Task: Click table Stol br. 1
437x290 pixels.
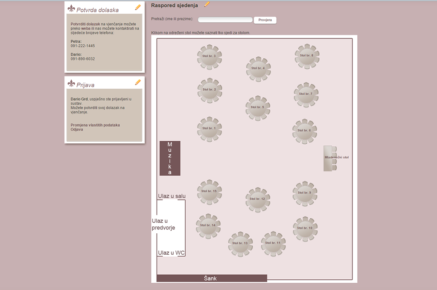Action: pos(209,129)
